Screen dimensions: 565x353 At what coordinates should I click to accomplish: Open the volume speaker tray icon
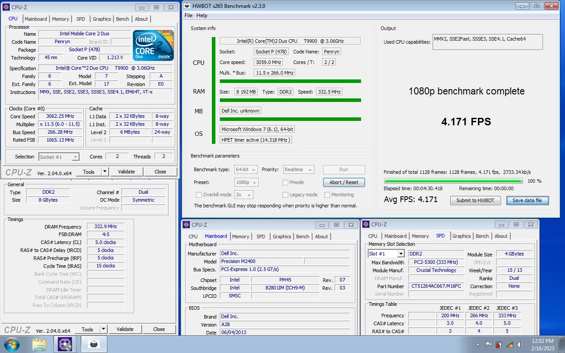click(x=520, y=345)
